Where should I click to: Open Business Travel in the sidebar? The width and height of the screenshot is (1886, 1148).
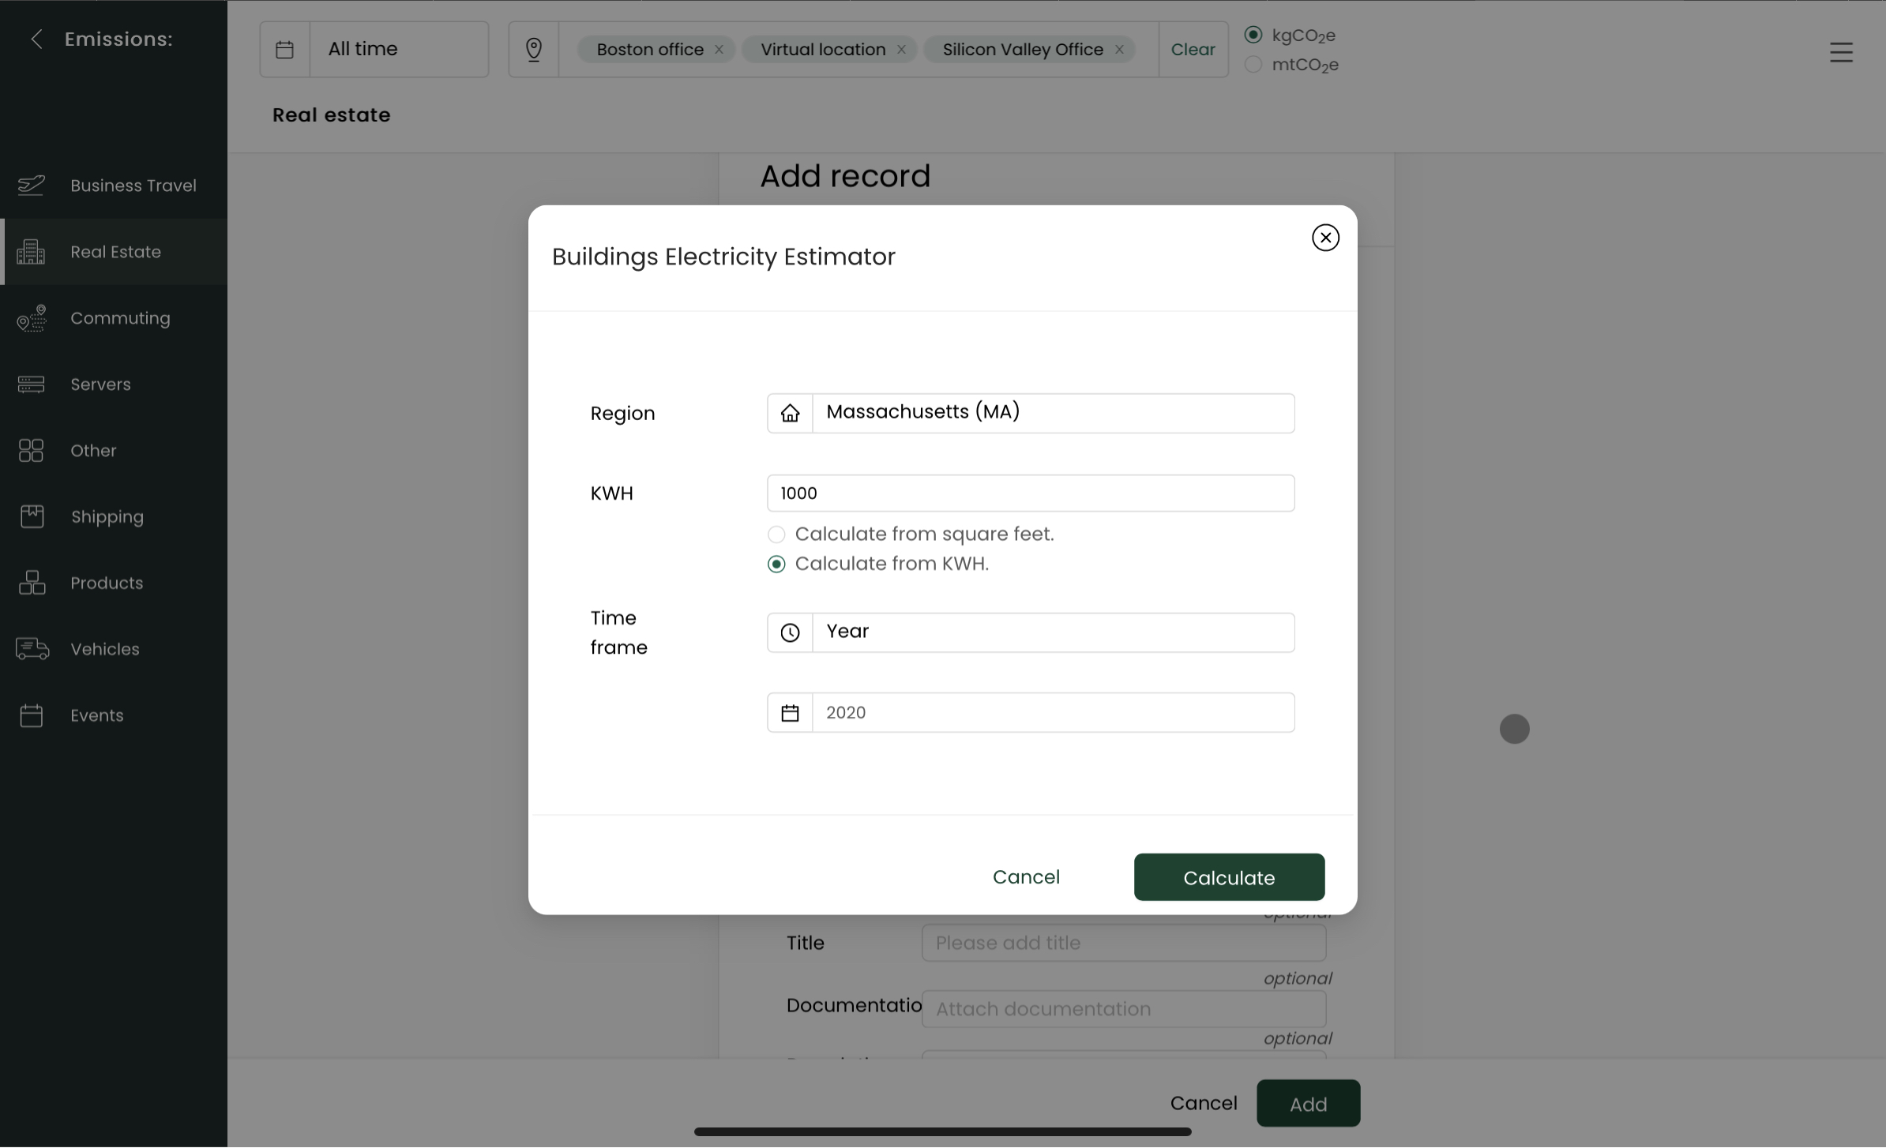click(133, 186)
